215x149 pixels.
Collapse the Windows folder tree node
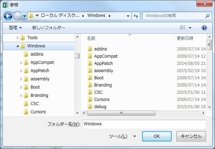(18, 46)
